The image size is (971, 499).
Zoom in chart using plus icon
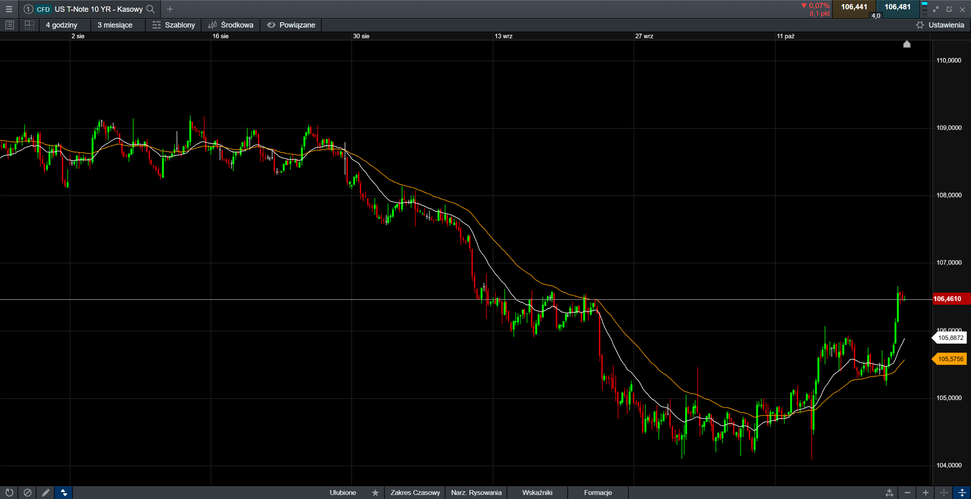tap(926, 493)
